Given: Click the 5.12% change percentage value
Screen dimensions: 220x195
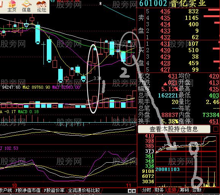Looking at the screenshot, I should [170, 89].
